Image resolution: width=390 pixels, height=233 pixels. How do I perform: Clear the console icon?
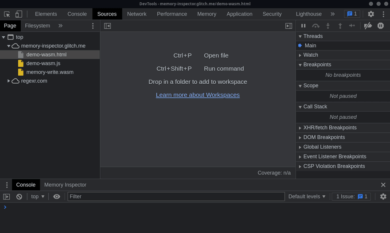19,197
